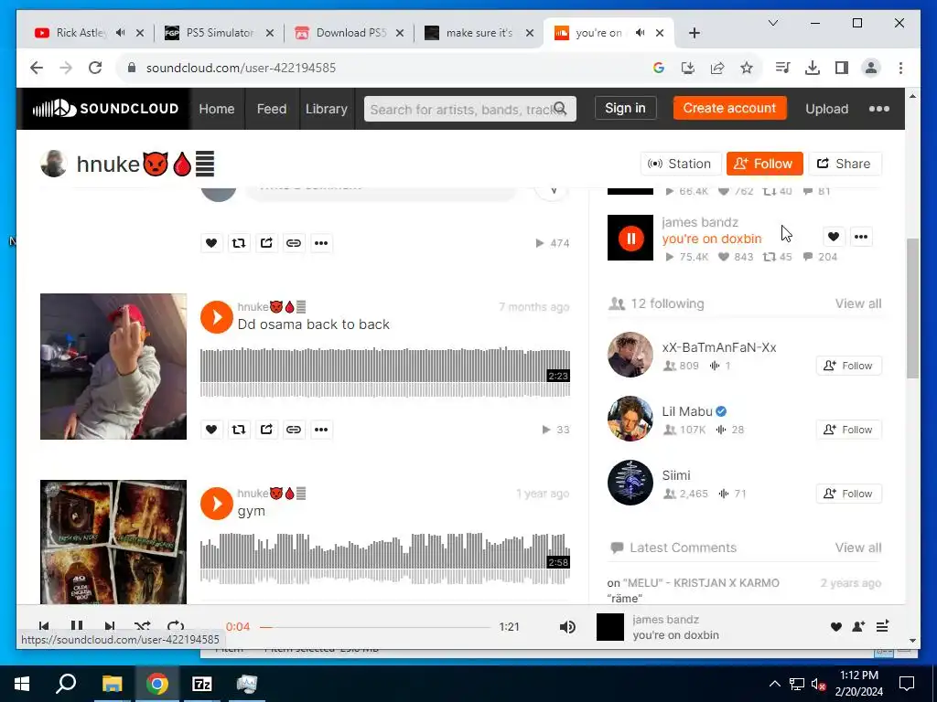
Task: Follow Siimi
Action: [x=848, y=494]
